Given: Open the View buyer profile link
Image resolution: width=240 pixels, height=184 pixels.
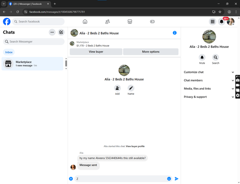Looking at the screenshot, I should [135, 146].
